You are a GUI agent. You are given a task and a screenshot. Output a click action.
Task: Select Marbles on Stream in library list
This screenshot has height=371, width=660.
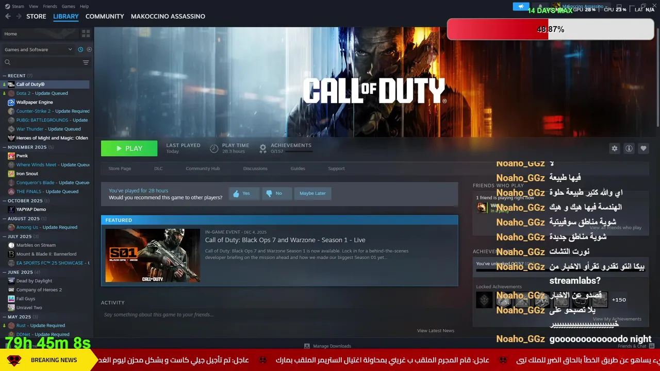pos(36,245)
